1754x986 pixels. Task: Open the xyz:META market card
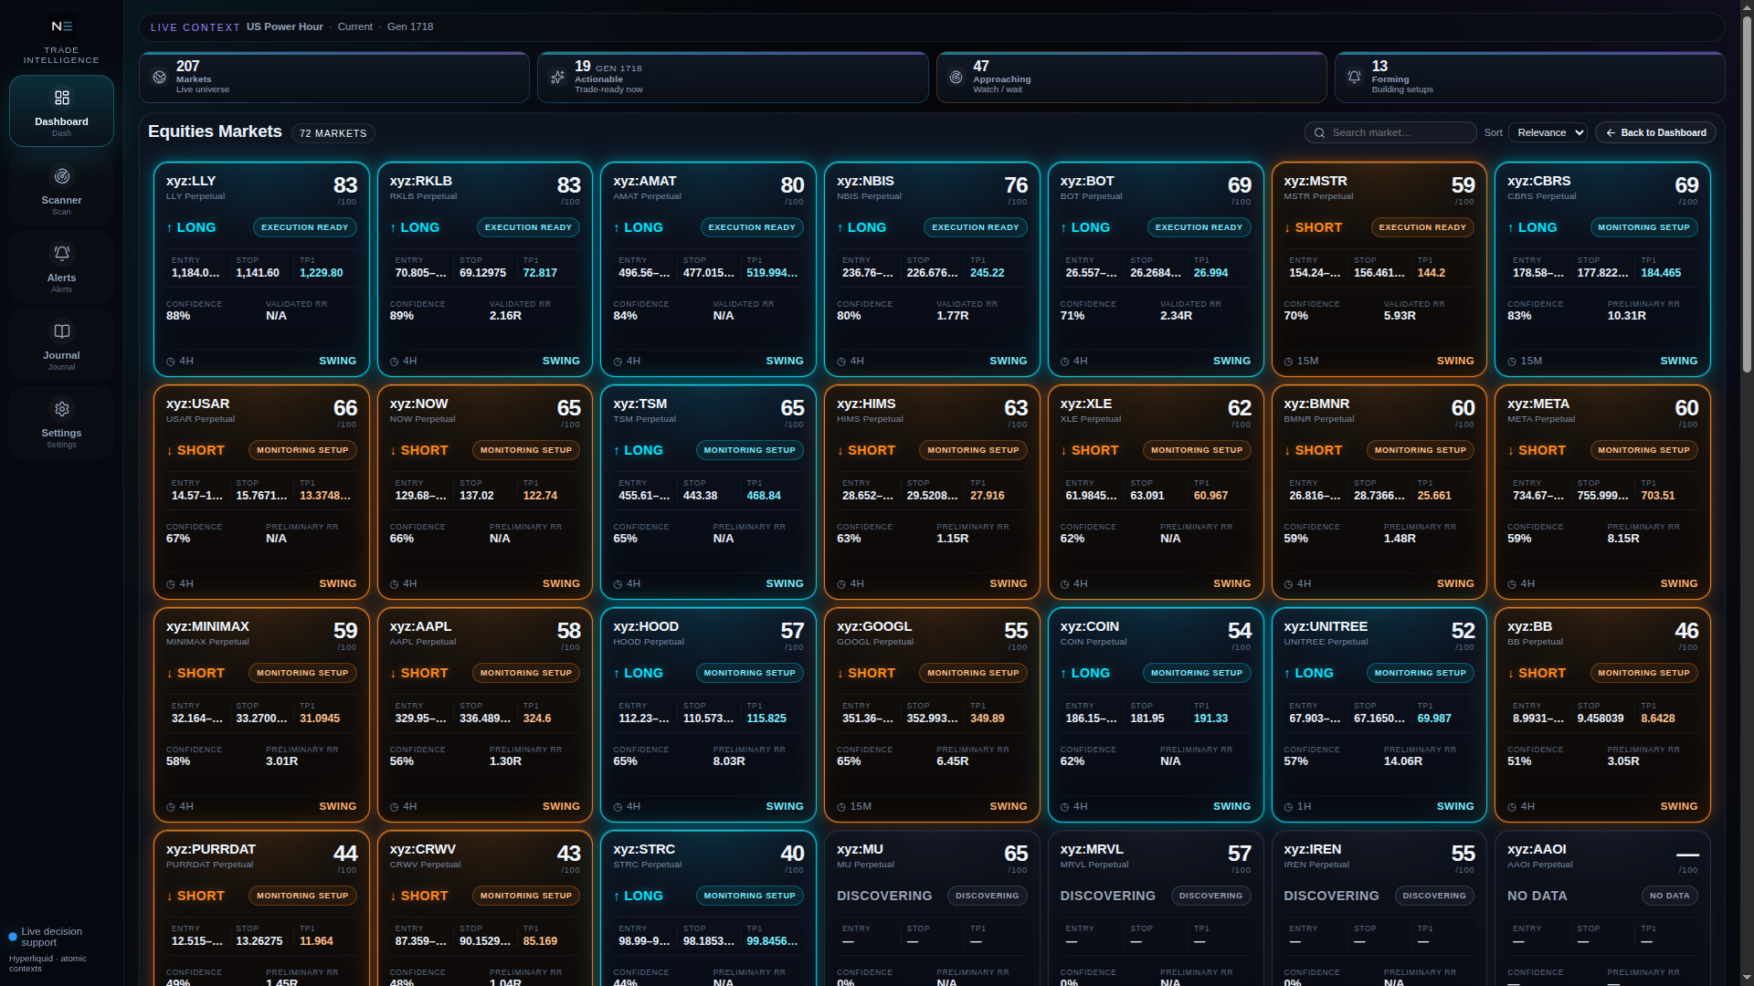pos(1602,492)
